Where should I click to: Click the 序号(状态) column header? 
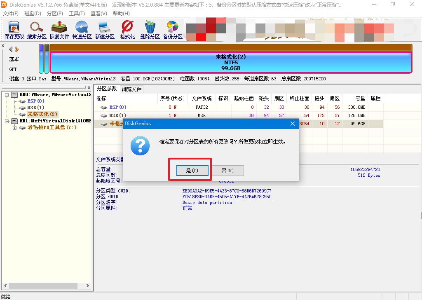click(172, 98)
